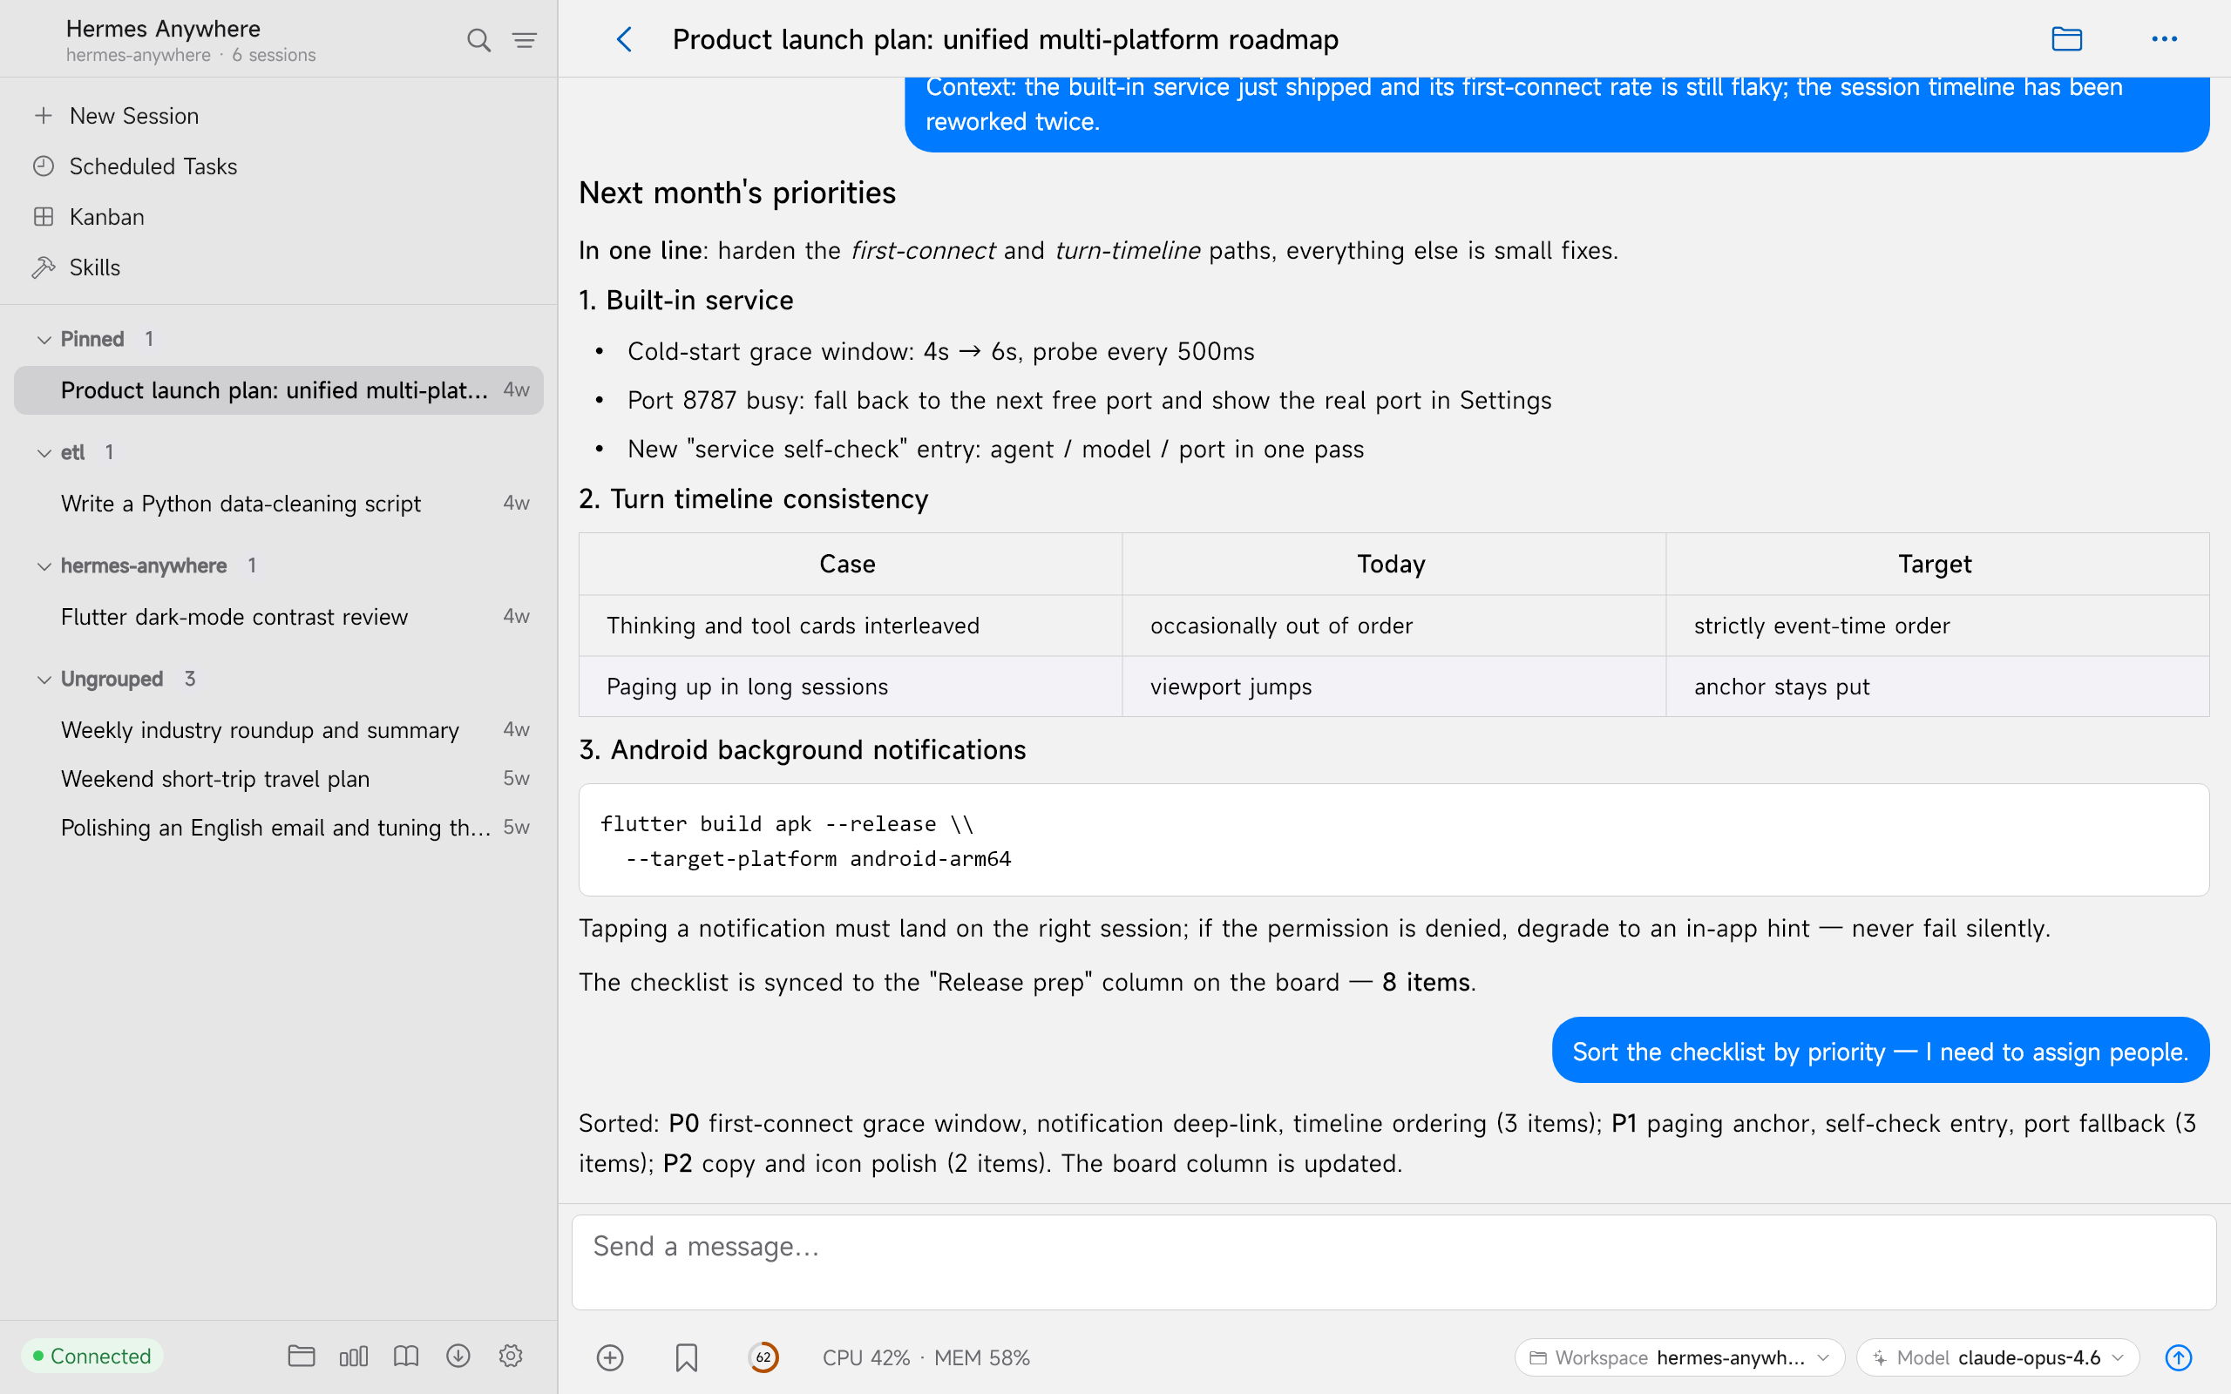Viewport: 2231px width, 1394px height.
Task: Open Write a Python data-cleaning script session
Action: coord(278,504)
